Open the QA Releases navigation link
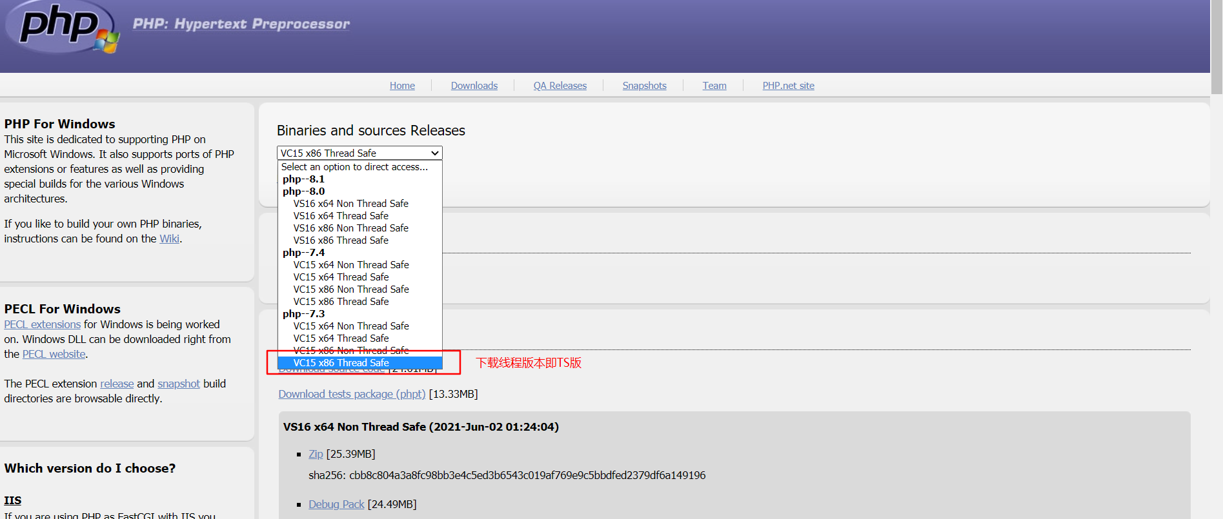Viewport: 1223px width, 519px height. [x=560, y=86]
